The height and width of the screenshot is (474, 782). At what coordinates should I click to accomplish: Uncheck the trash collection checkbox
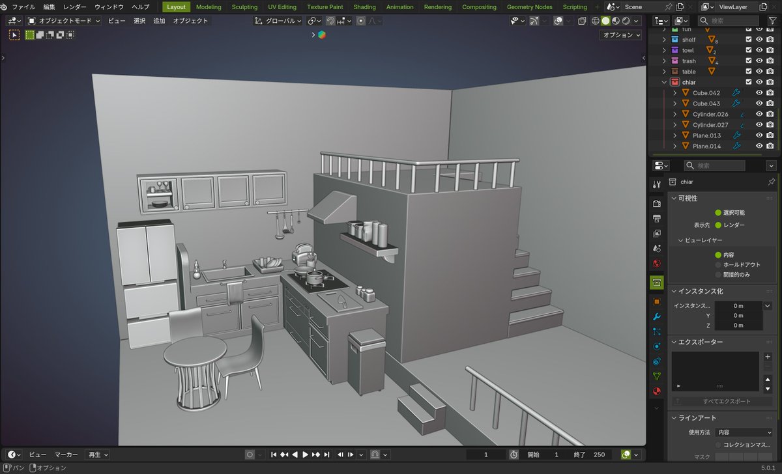tap(748, 61)
